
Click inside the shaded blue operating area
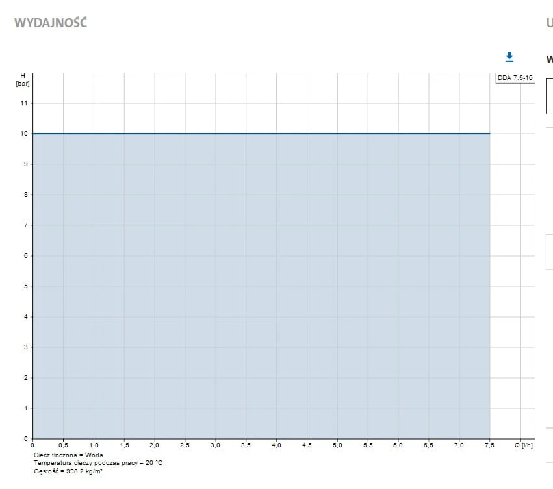260,286
